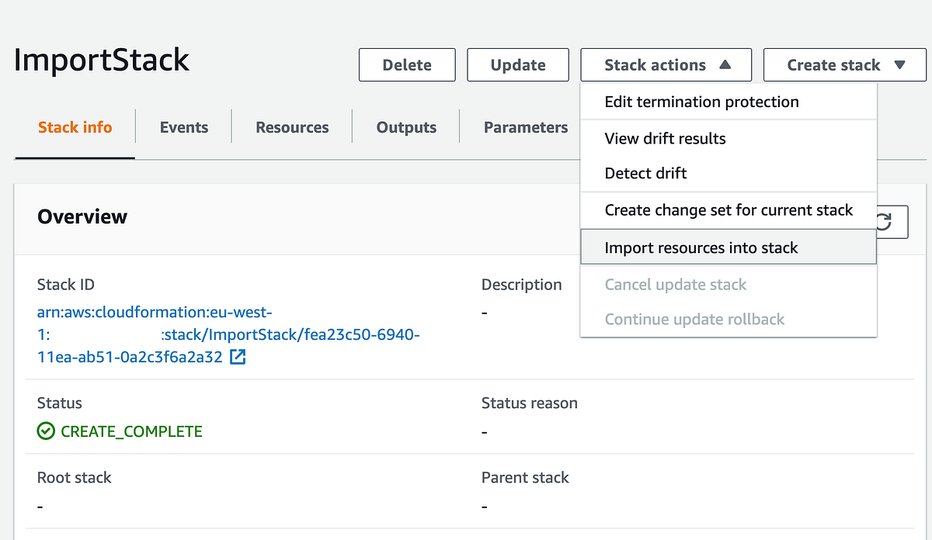
Task: Open the Parameters tab
Action: 526,126
